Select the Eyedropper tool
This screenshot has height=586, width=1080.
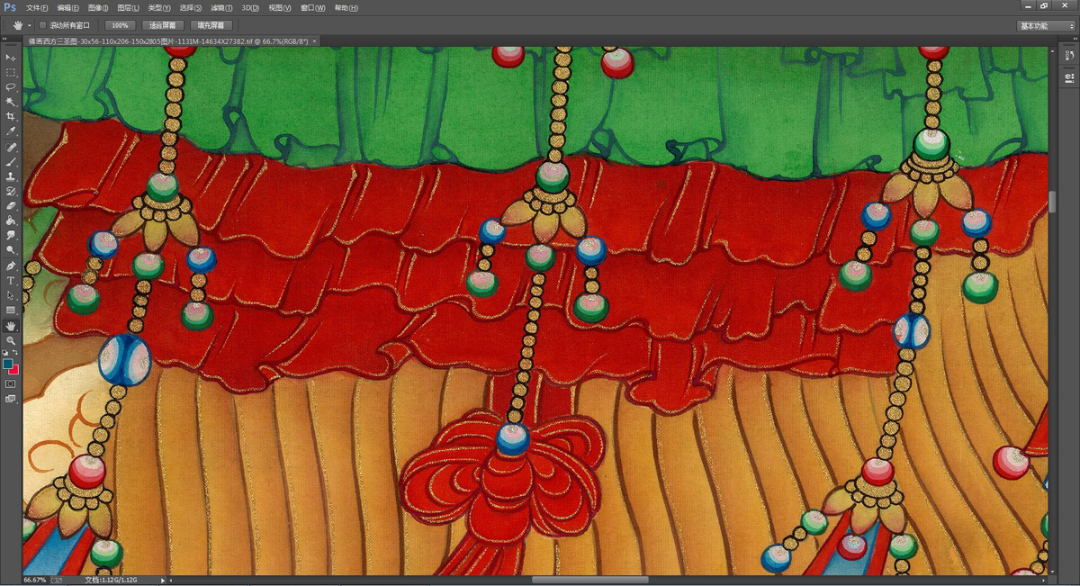pyautogui.click(x=11, y=131)
